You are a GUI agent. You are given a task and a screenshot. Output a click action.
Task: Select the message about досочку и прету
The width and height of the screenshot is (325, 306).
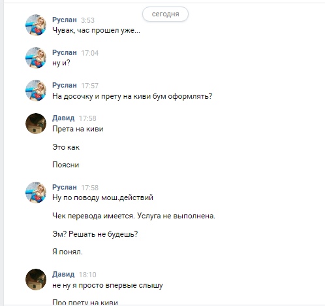[132, 96]
